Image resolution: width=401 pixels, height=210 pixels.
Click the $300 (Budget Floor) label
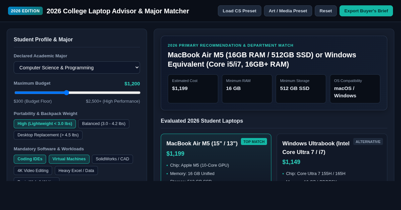[x=33, y=101]
